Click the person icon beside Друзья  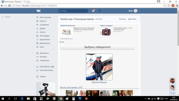click(37, 28)
